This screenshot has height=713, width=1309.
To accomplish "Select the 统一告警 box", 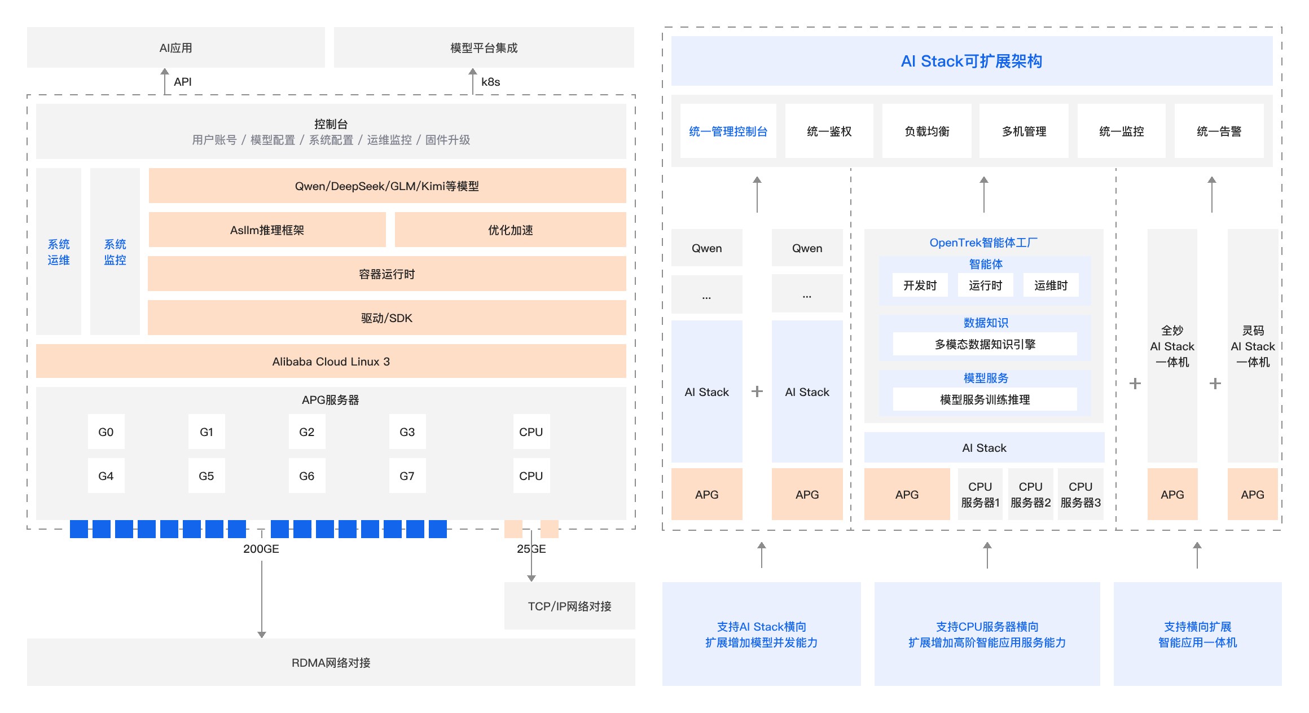I will (x=1219, y=131).
